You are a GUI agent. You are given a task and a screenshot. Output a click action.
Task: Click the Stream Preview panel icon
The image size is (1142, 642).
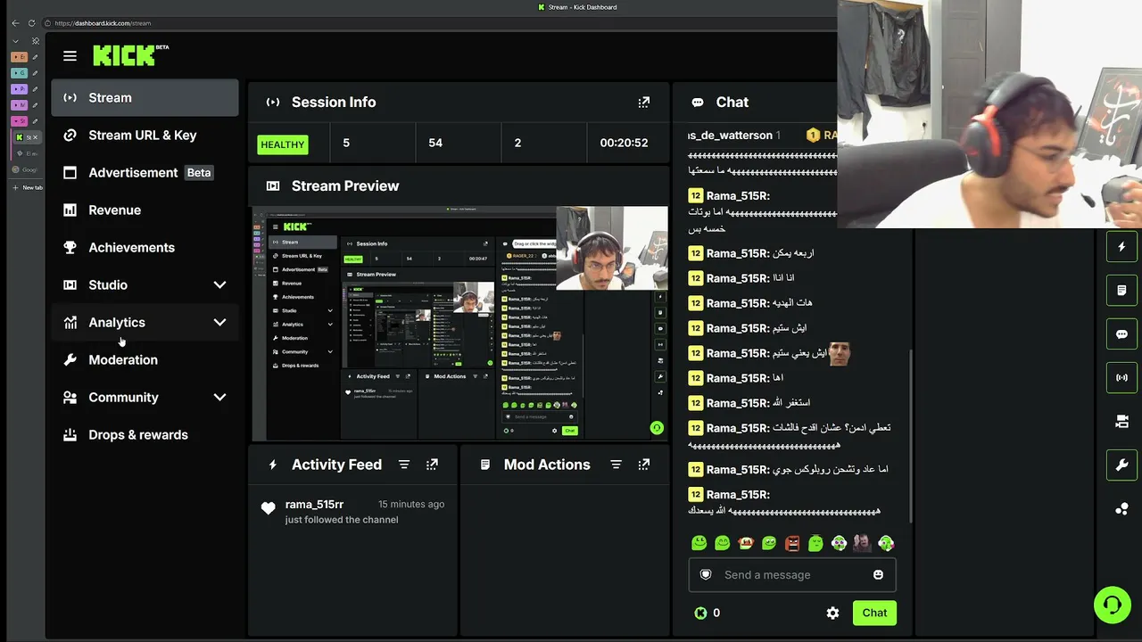pos(273,186)
